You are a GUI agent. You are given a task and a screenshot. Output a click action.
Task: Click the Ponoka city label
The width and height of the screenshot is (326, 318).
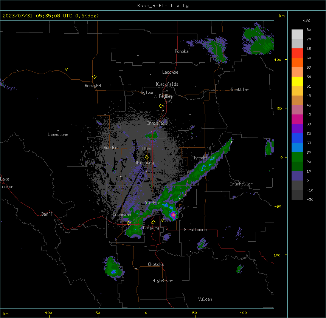(182, 51)
